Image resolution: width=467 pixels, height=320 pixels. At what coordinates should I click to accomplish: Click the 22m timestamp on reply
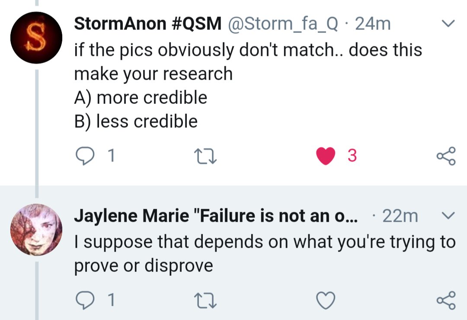coord(400,216)
